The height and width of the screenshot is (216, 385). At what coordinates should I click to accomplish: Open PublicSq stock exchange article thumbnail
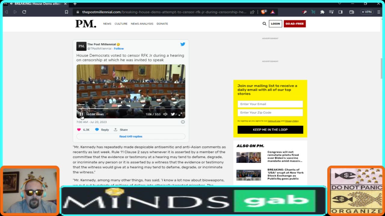(x=249, y=175)
